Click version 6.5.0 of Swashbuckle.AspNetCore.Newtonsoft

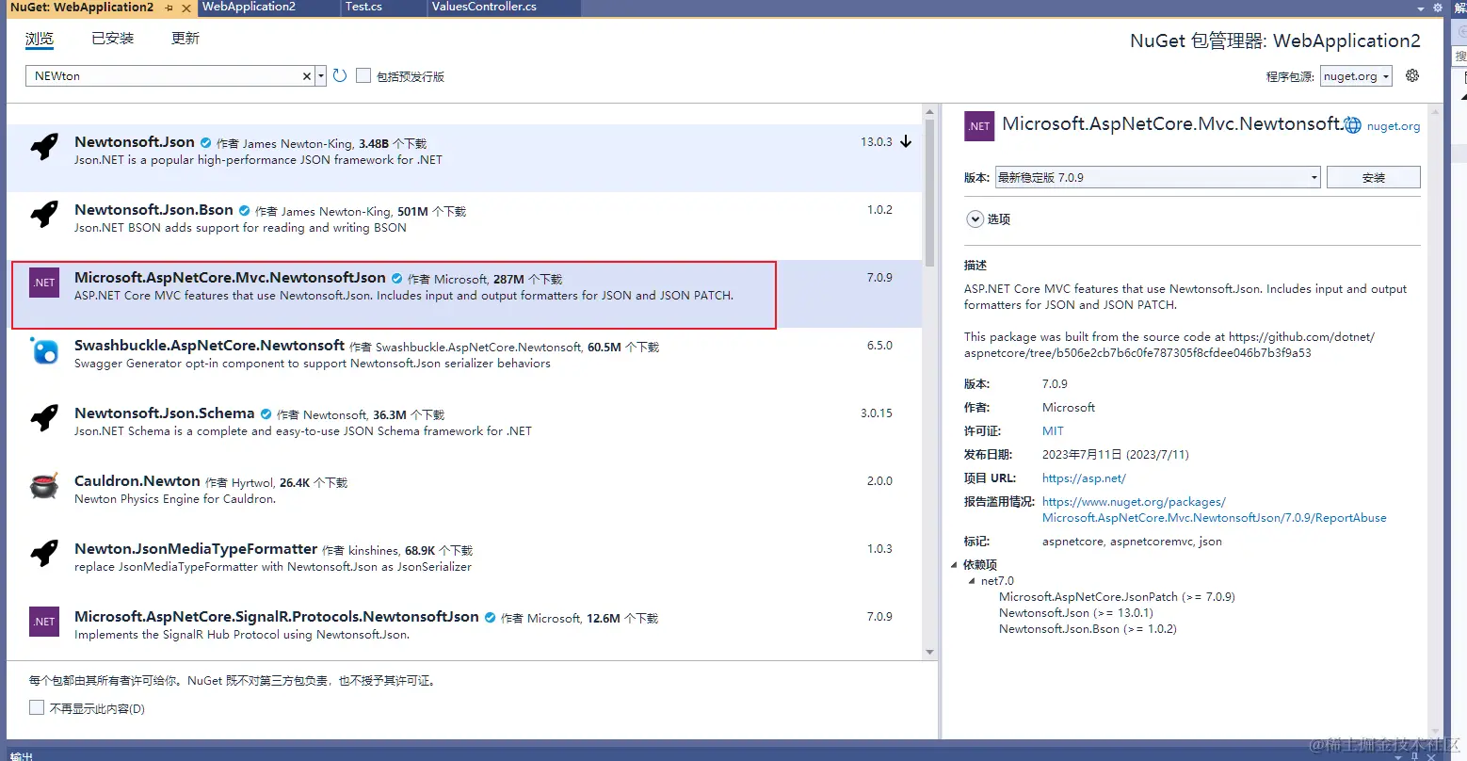(879, 346)
